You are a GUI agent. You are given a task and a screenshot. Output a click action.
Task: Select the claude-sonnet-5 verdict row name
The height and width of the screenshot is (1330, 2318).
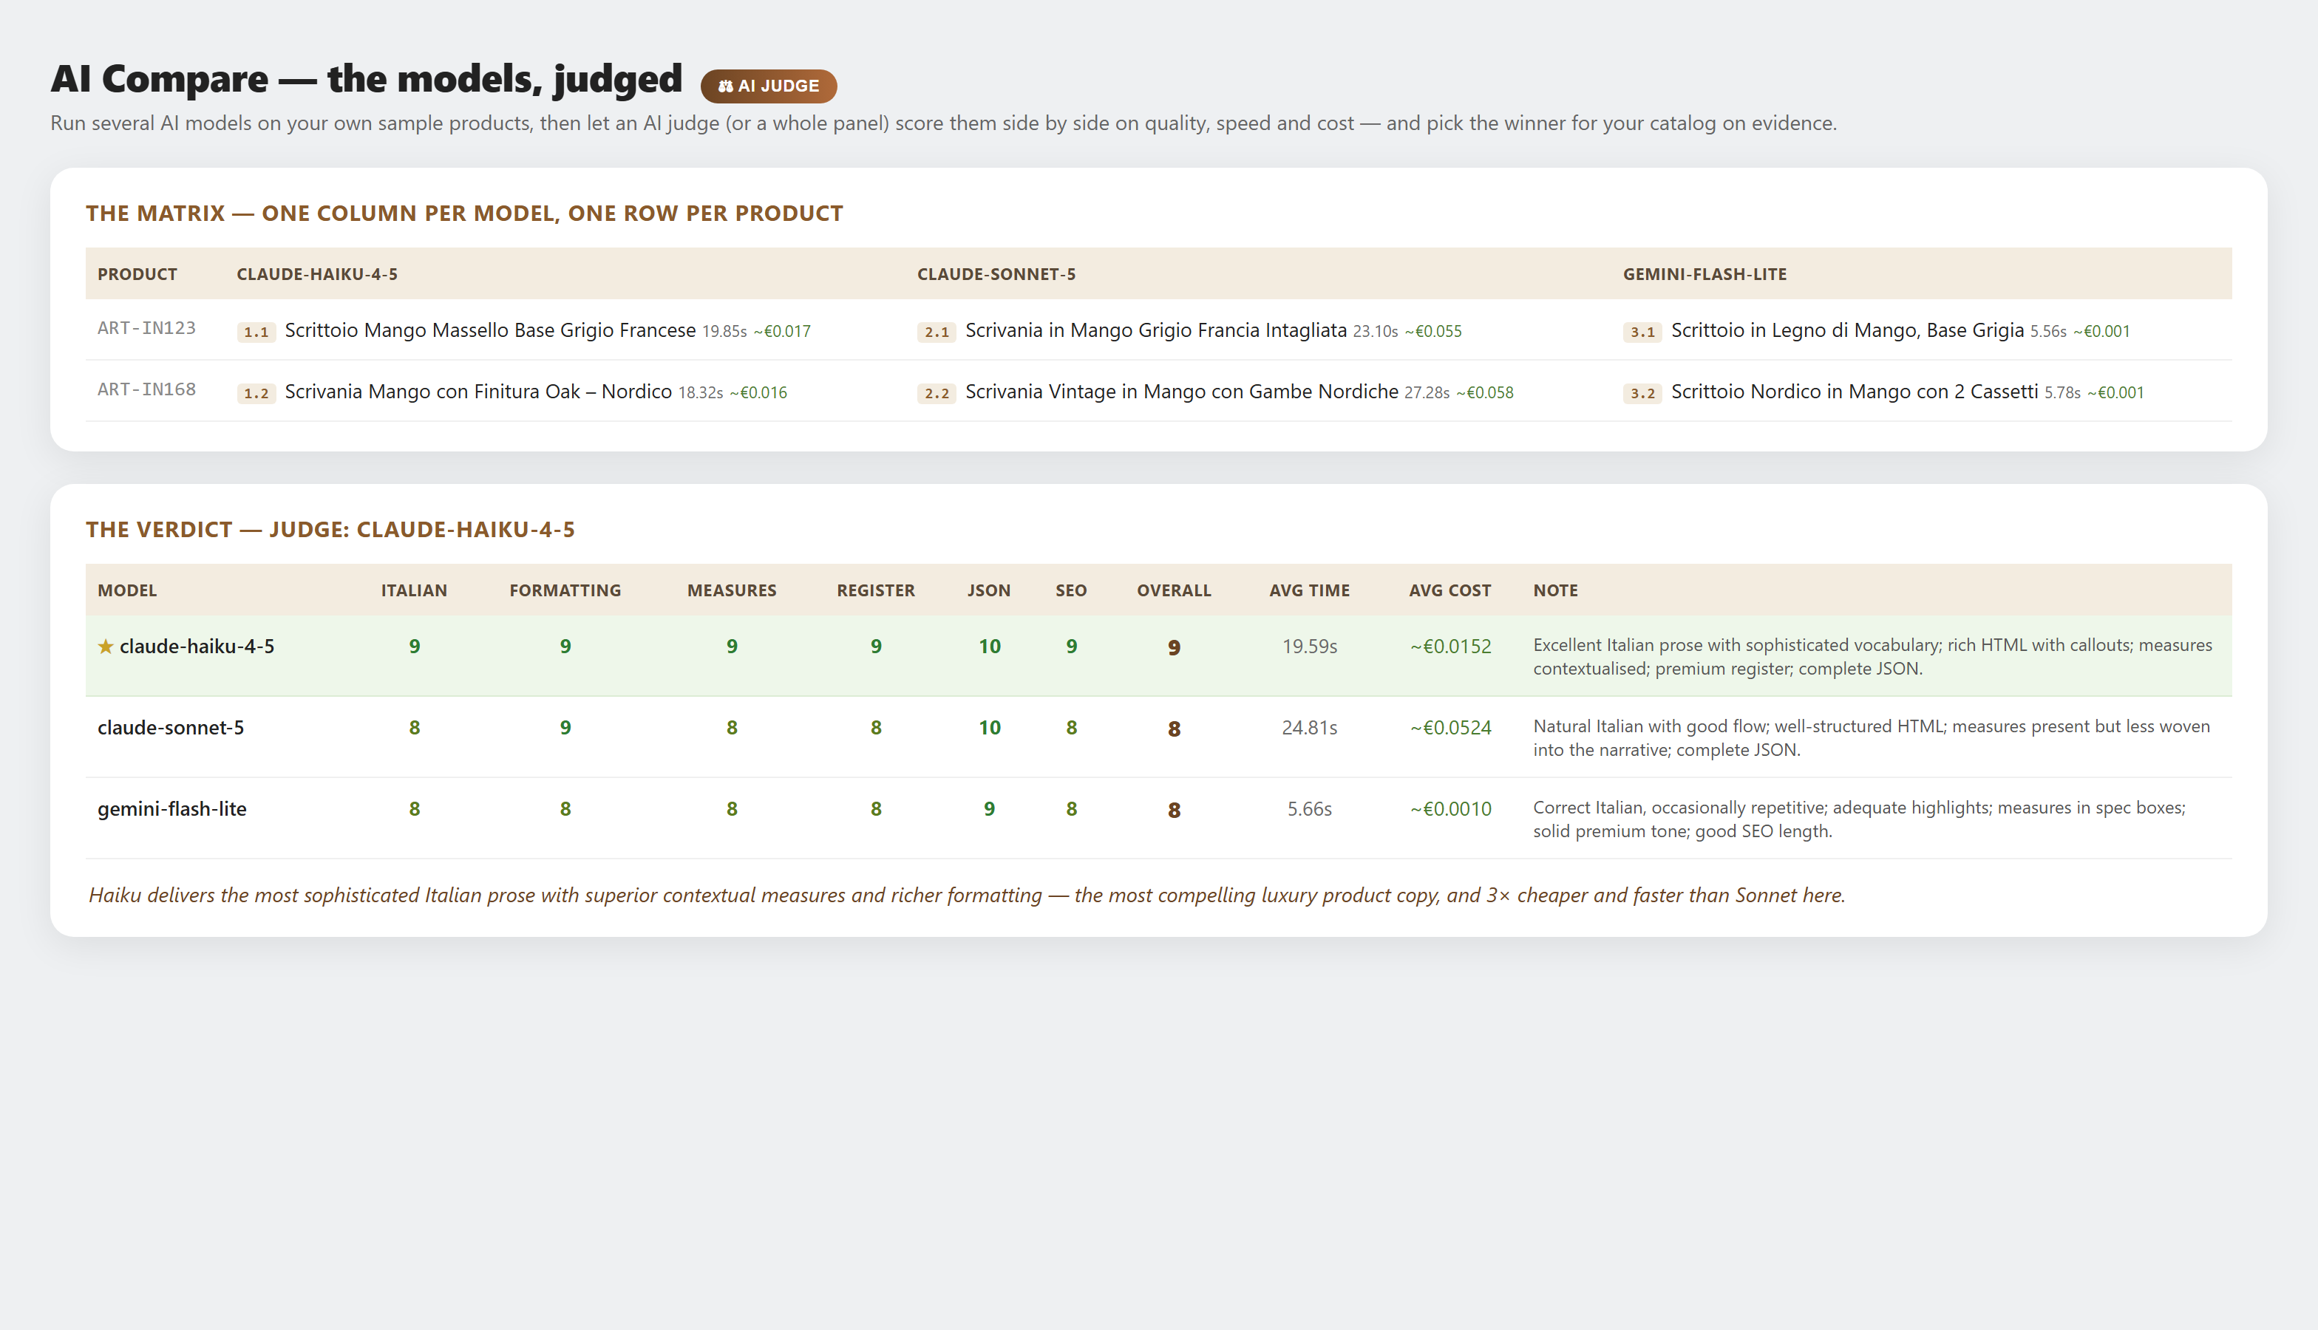click(171, 728)
